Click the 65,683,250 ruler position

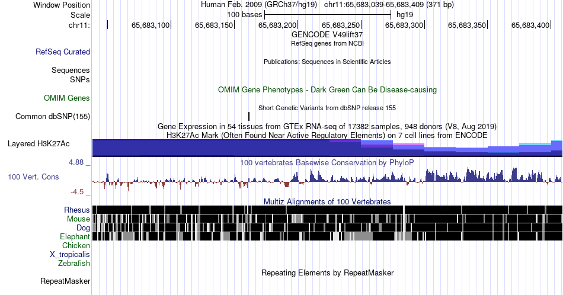pos(341,25)
